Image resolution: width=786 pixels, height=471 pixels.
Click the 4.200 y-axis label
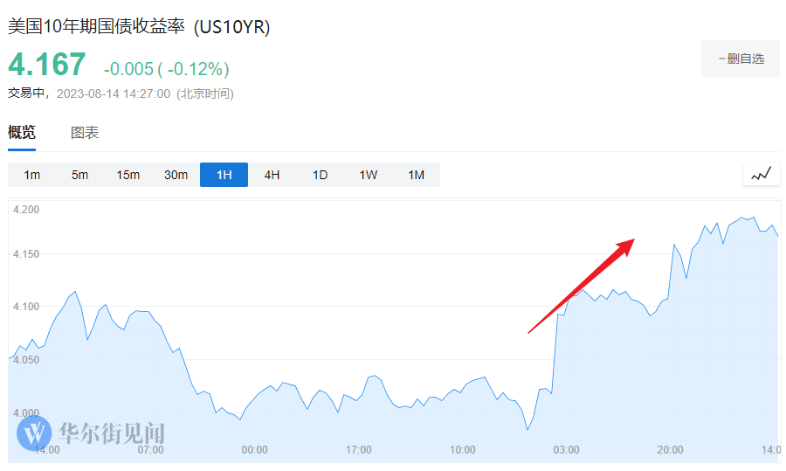(27, 210)
